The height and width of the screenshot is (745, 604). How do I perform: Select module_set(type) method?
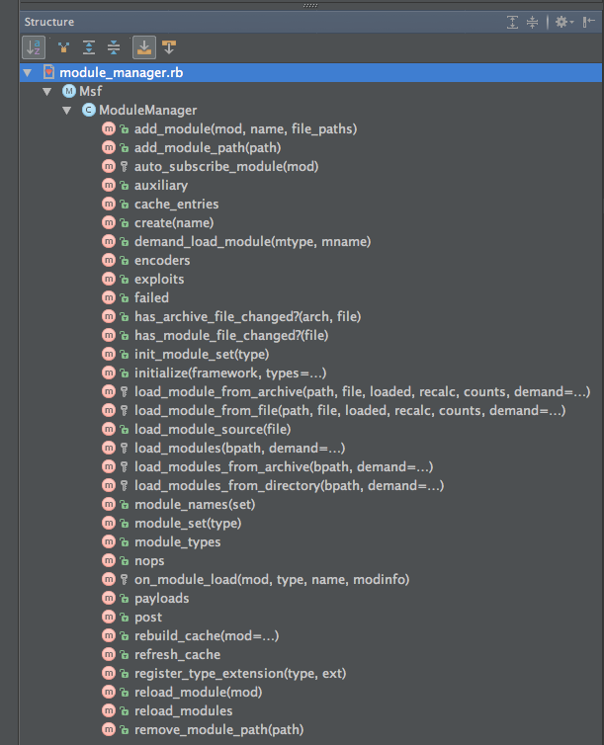click(x=188, y=523)
